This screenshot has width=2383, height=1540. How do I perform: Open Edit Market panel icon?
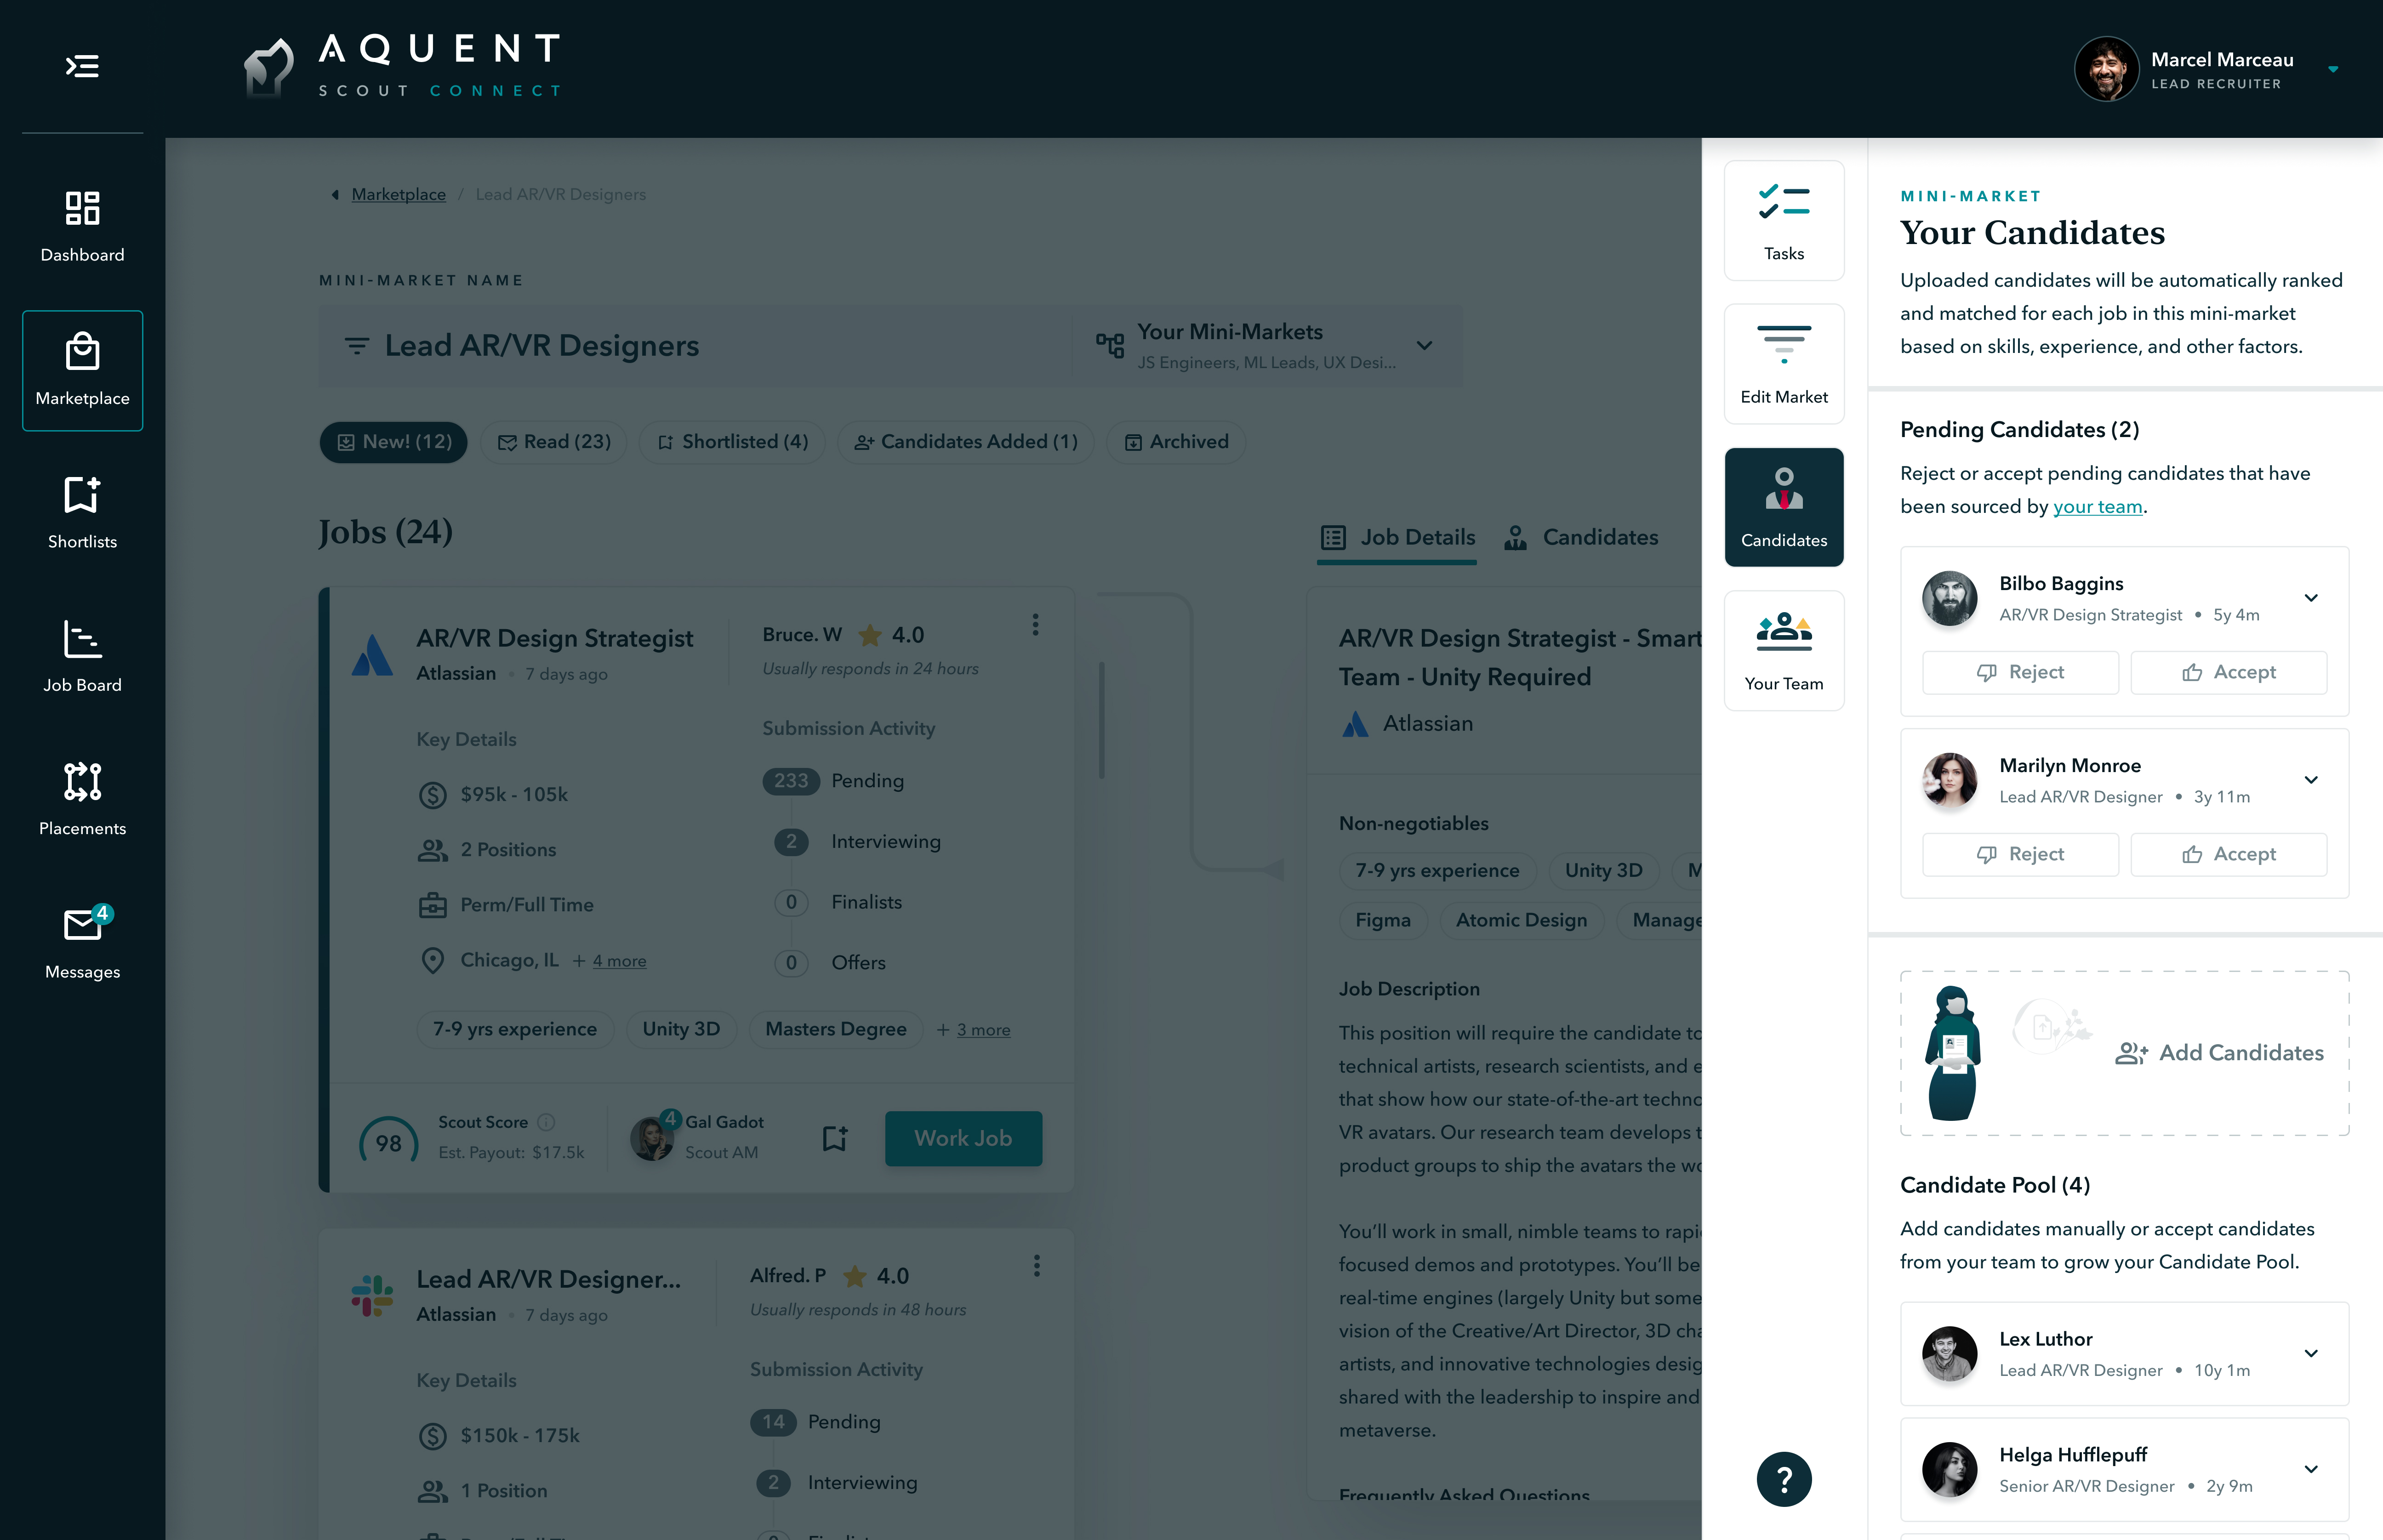coord(1784,364)
